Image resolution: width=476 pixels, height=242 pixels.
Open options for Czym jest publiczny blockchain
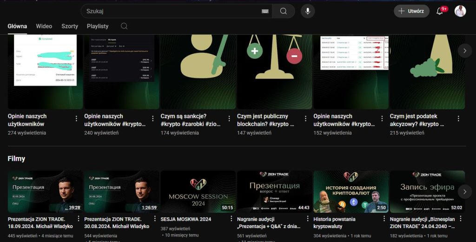(x=305, y=118)
